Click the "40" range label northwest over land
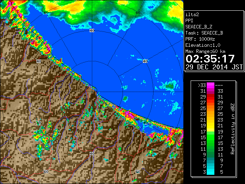Screen dimensions: 245x184 coord(39,61)
